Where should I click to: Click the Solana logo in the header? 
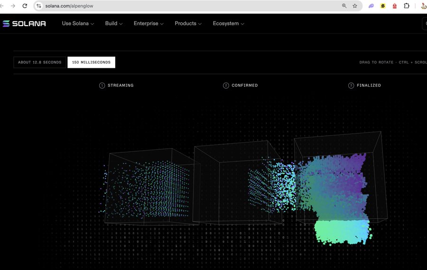point(24,24)
